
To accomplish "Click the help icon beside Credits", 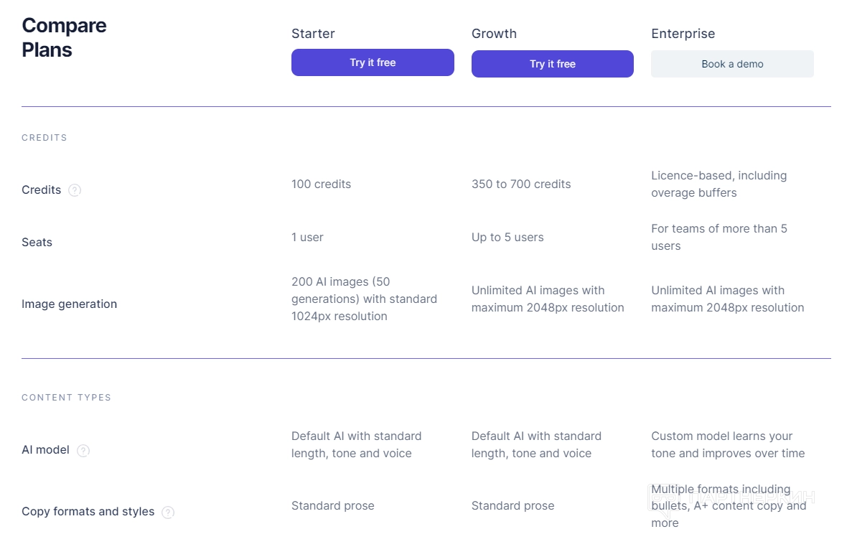I will click(x=75, y=190).
